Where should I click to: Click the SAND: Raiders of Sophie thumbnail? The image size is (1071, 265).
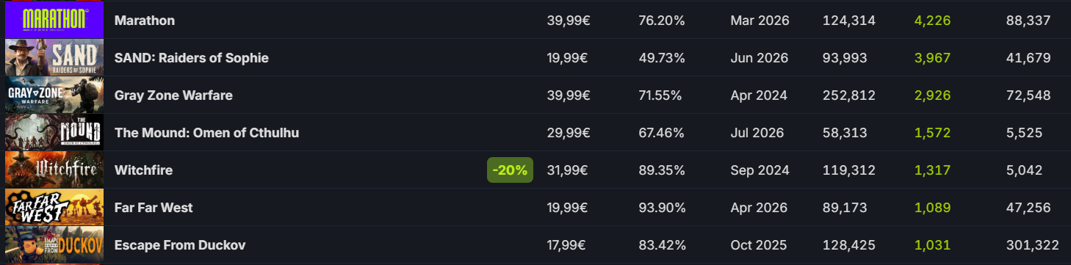point(54,57)
